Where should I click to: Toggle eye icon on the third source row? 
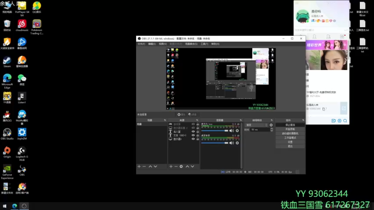tap(193, 132)
